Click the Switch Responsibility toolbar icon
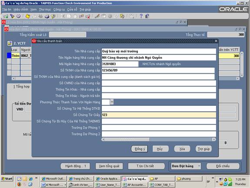Viewport: 250px width, 188px height. click(40, 16)
